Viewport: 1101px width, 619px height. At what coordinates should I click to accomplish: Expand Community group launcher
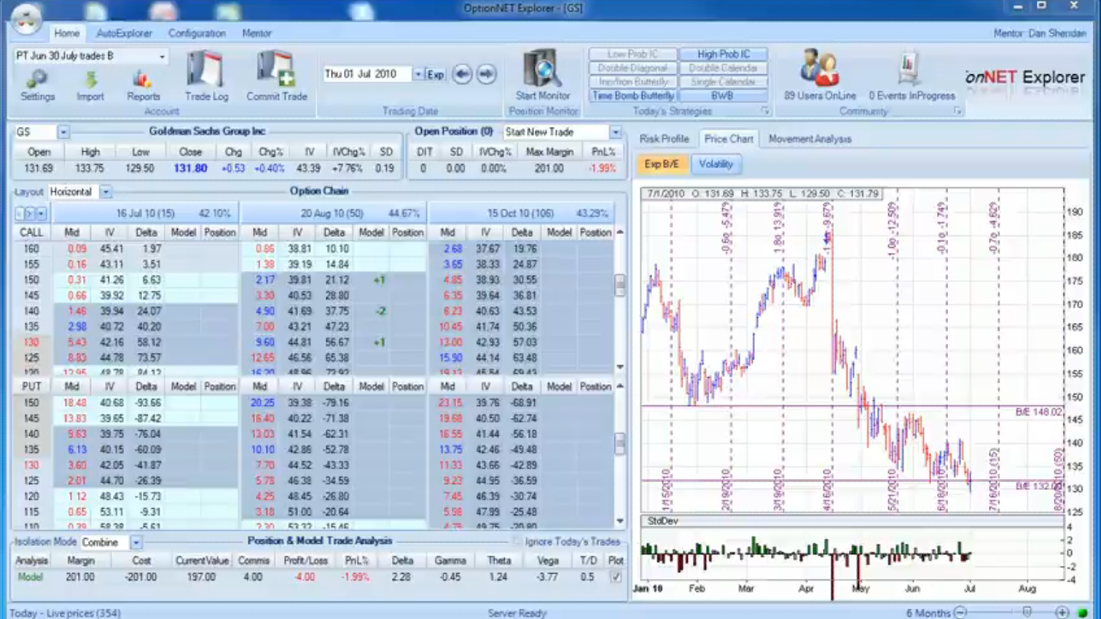957,111
